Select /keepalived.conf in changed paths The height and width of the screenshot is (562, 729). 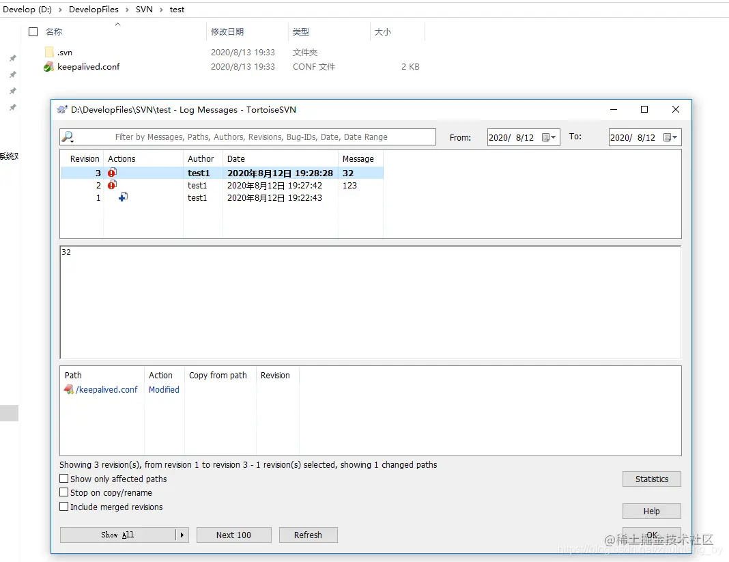coord(106,389)
